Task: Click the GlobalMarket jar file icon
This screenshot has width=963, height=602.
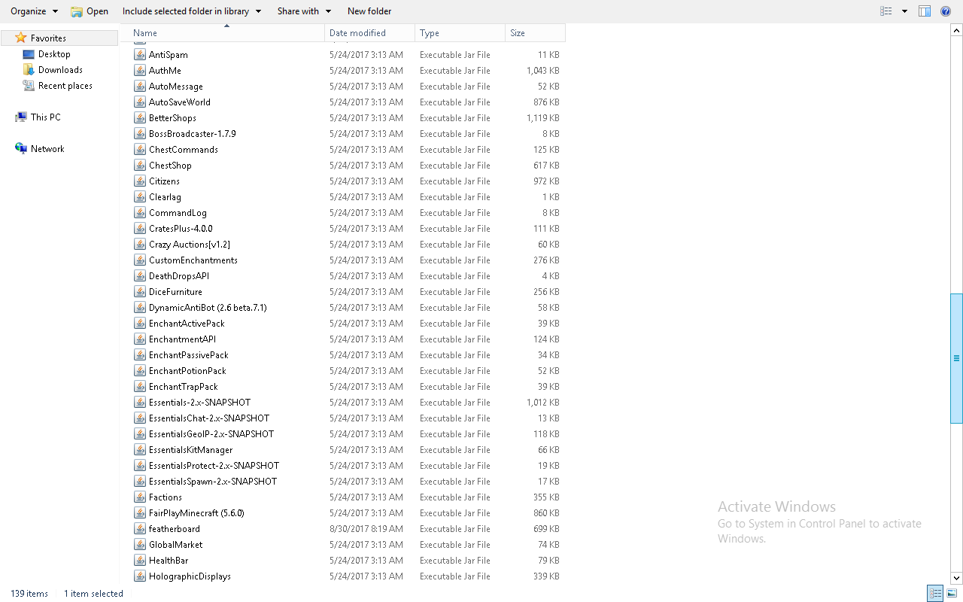Action: [x=140, y=544]
